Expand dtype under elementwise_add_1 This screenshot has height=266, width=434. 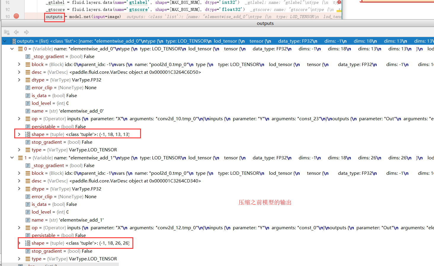(19, 189)
